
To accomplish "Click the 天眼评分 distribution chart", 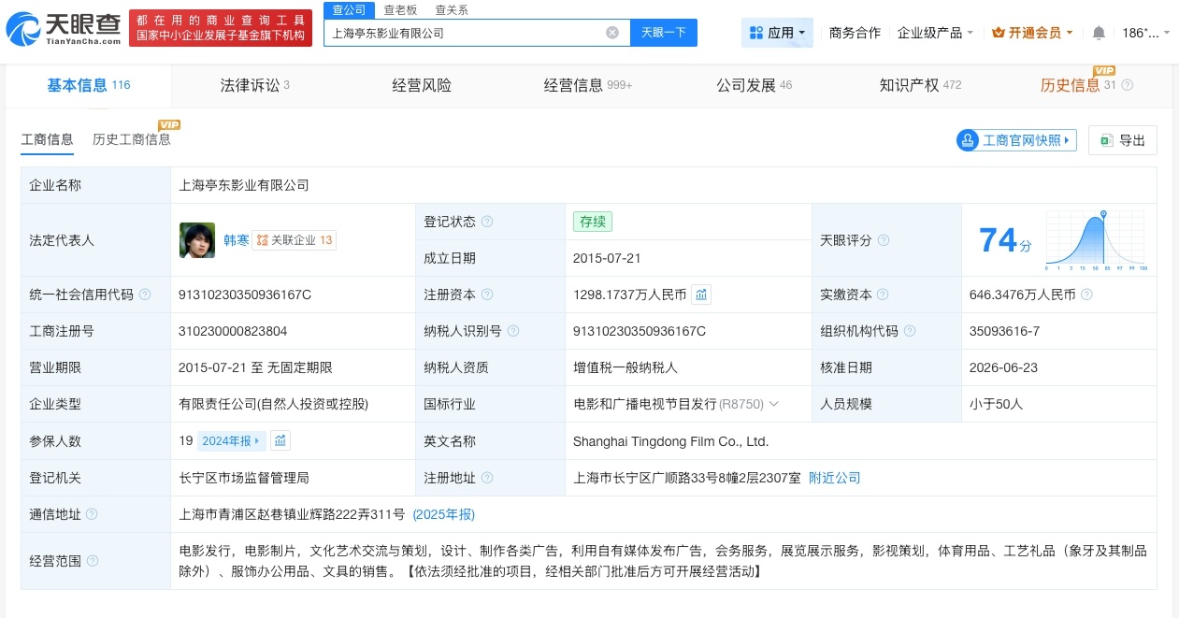I will point(1097,240).
